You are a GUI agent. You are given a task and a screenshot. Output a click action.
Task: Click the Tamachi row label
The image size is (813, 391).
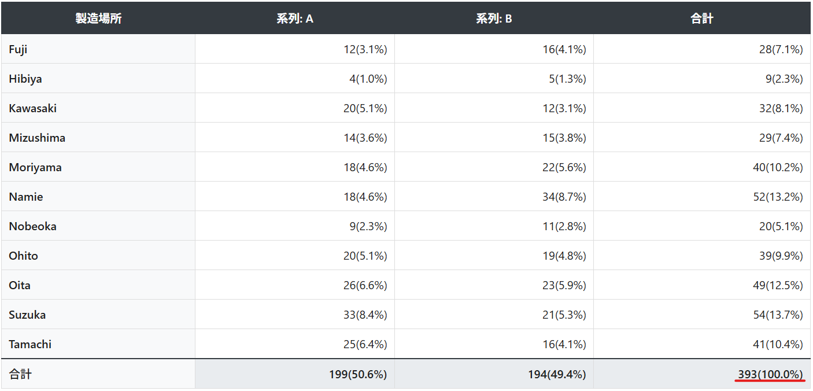[x=30, y=344]
